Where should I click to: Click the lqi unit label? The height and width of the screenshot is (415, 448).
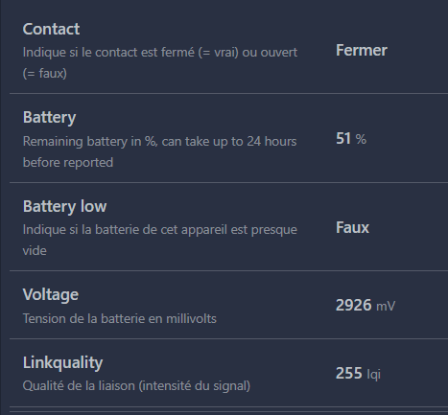click(x=373, y=374)
